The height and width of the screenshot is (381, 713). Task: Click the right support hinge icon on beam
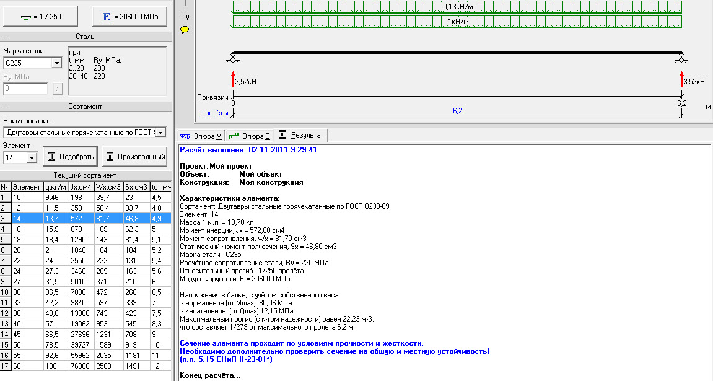681,58
